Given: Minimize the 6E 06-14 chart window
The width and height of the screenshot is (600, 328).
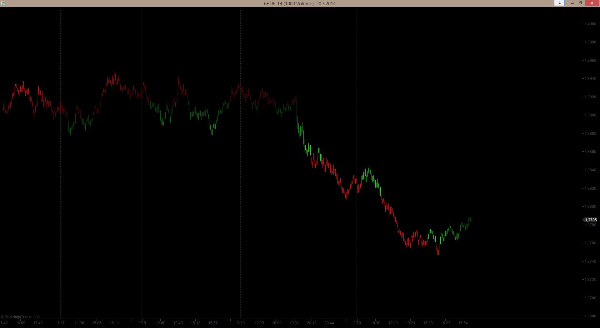Looking at the screenshot, I should (572, 3).
